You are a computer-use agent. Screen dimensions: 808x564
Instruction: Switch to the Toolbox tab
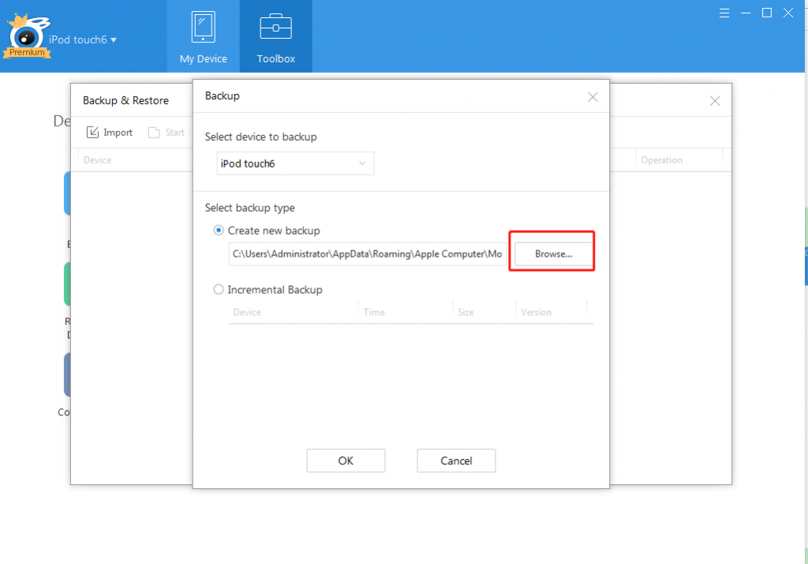coord(275,36)
